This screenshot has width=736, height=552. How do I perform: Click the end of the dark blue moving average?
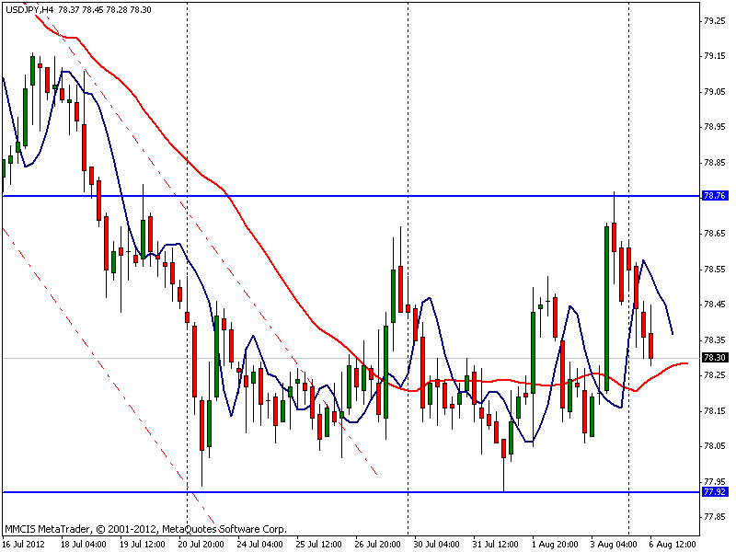coord(673,334)
